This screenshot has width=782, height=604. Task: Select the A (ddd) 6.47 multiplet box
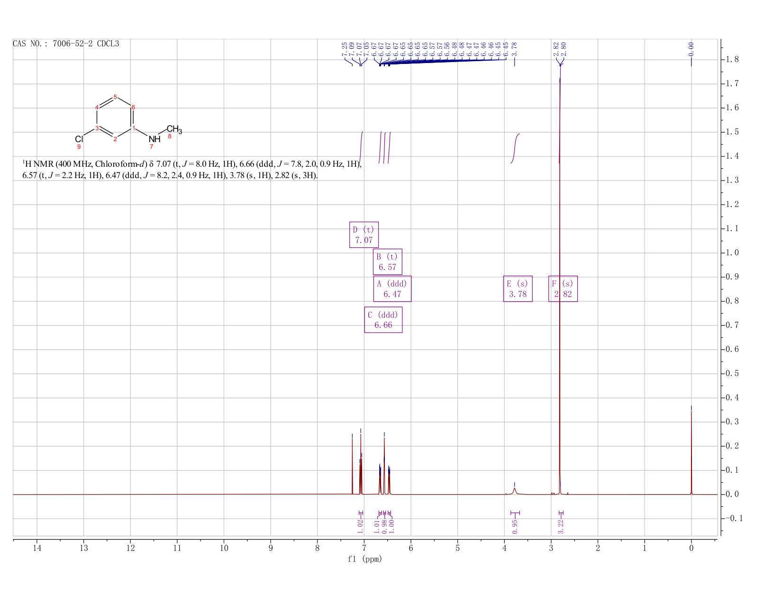[x=392, y=288]
